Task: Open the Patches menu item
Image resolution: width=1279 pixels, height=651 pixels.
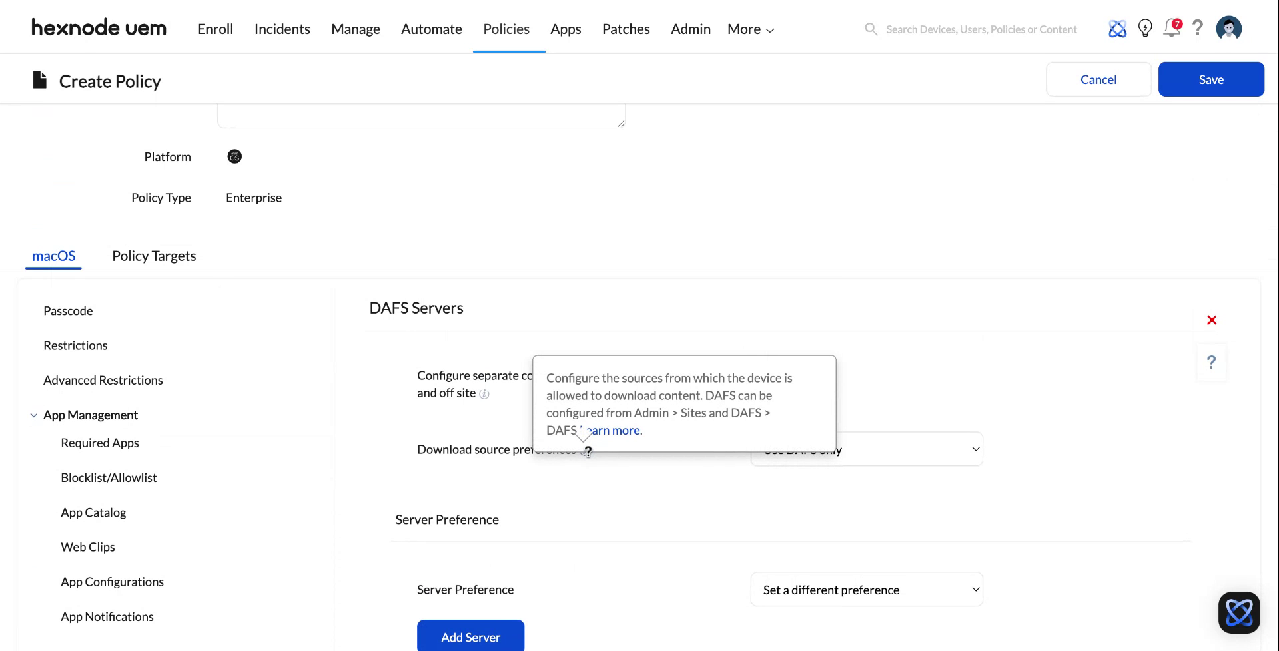Action: click(626, 29)
